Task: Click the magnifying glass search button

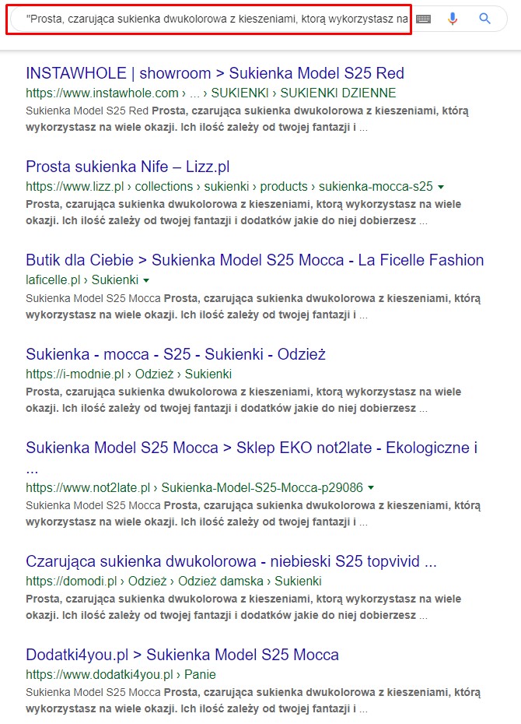Action: coord(485,19)
